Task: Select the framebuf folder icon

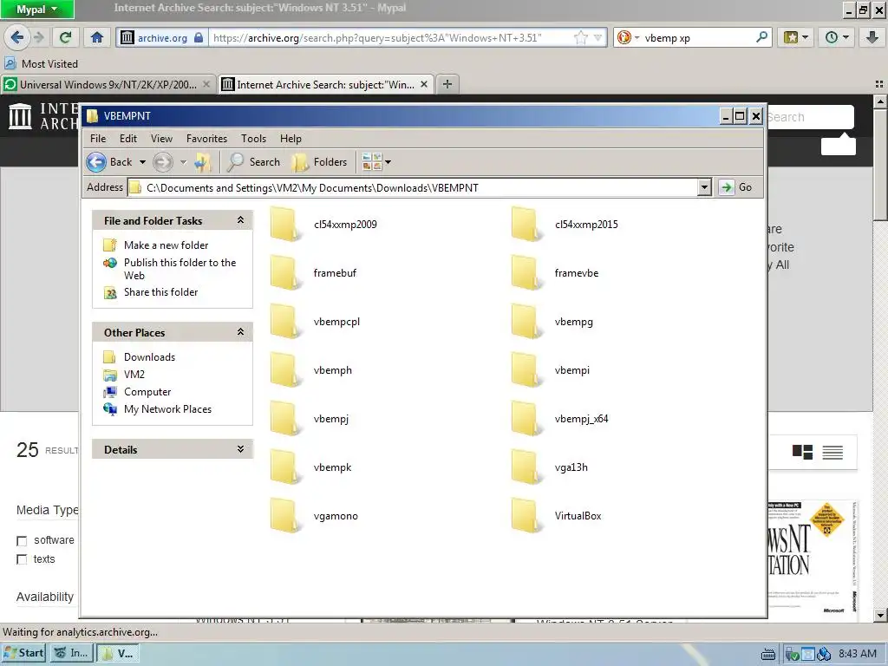Action: [284, 273]
